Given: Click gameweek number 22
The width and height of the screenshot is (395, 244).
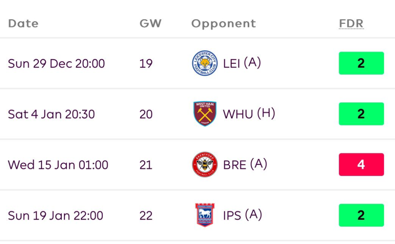Looking at the screenshot, I should [x=146, y=215].
